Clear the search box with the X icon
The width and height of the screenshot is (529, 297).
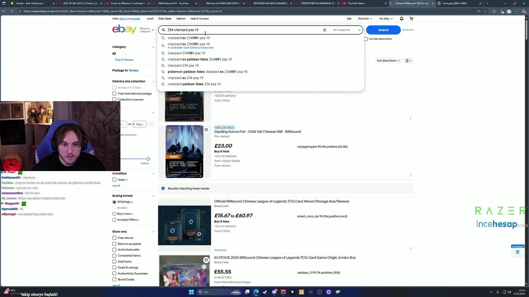point(324,30)
